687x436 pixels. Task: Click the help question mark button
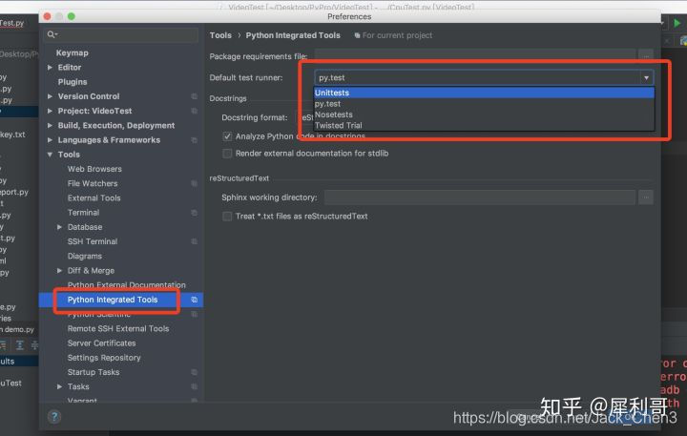54,417
